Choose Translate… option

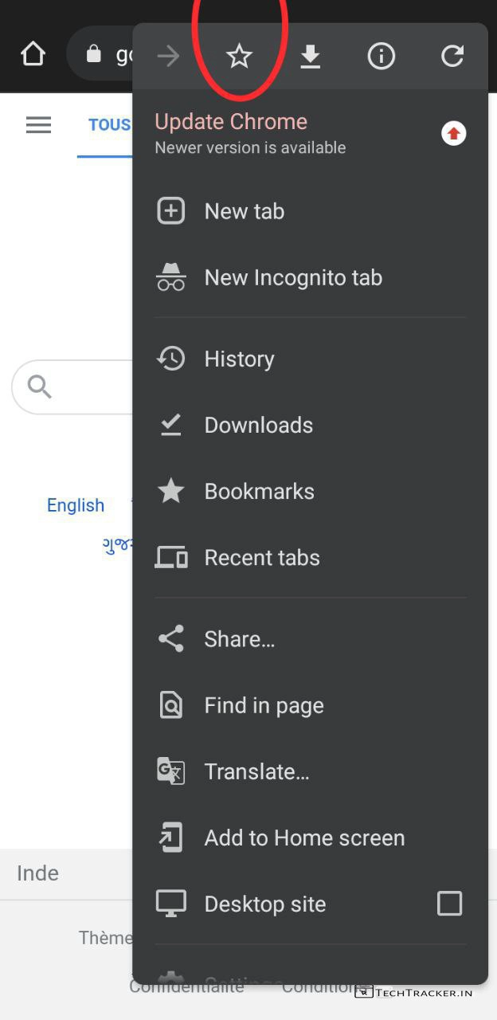[x=256, y=771]
